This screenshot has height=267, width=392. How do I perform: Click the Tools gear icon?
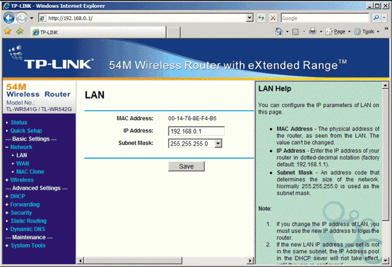(x=357, y=32)
